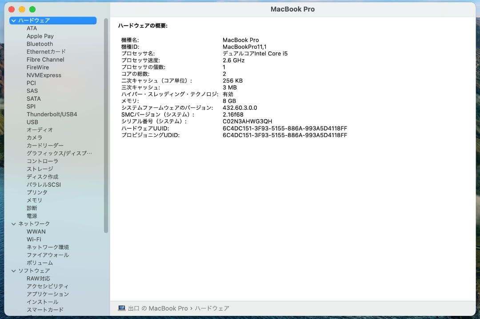Select 電源 in the sidebar
This screenshot has width=480, height=319.
point(32,216)
